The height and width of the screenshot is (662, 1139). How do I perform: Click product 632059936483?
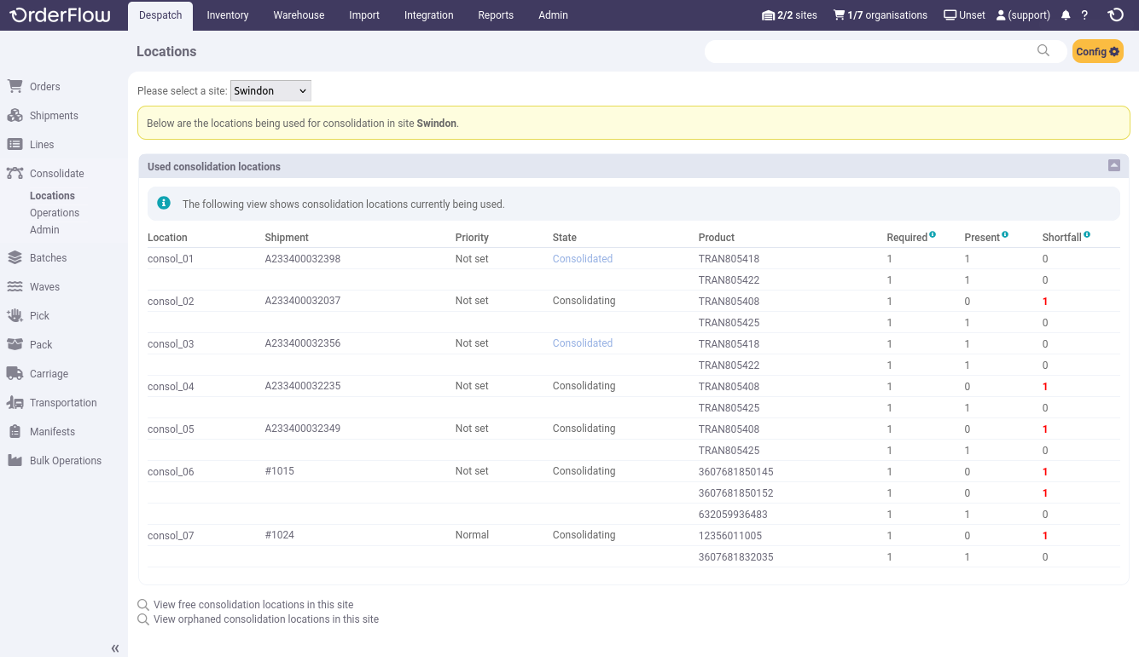(733, 514)
